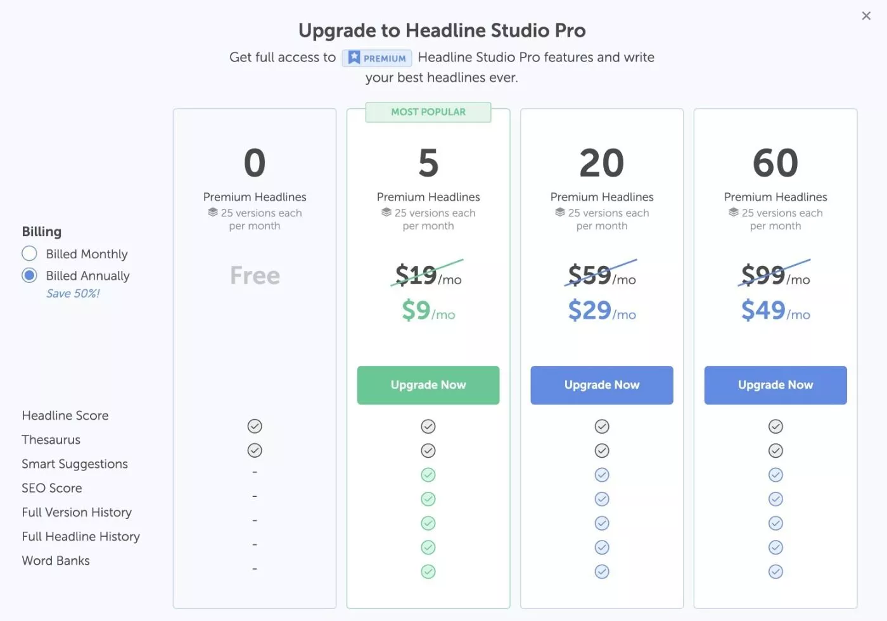Click green Word Banks checkmark in 5 plan

click(x=428, y=572)
